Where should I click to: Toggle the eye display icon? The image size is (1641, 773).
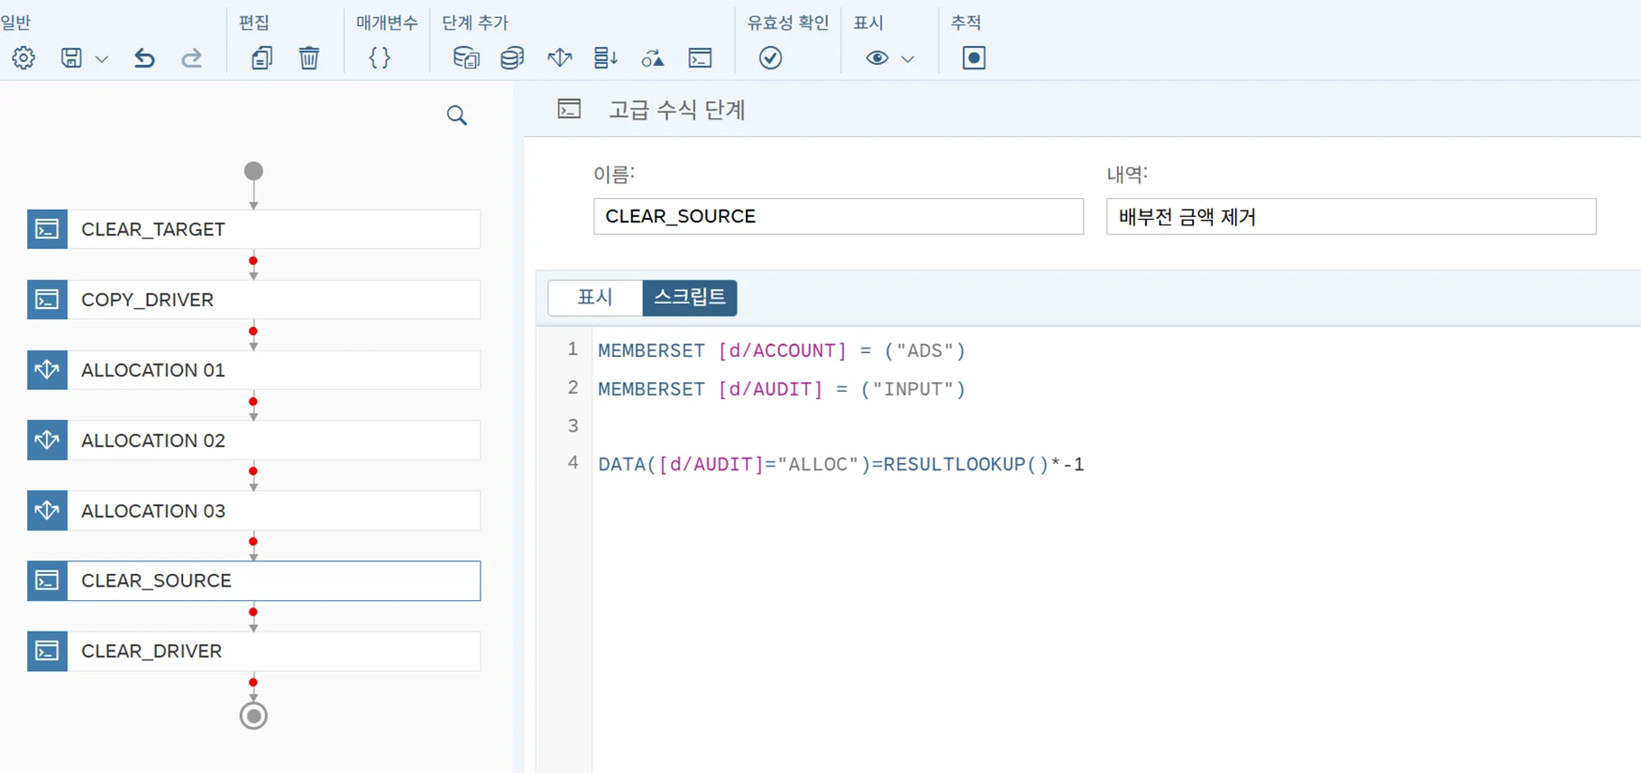pos(876,58)
